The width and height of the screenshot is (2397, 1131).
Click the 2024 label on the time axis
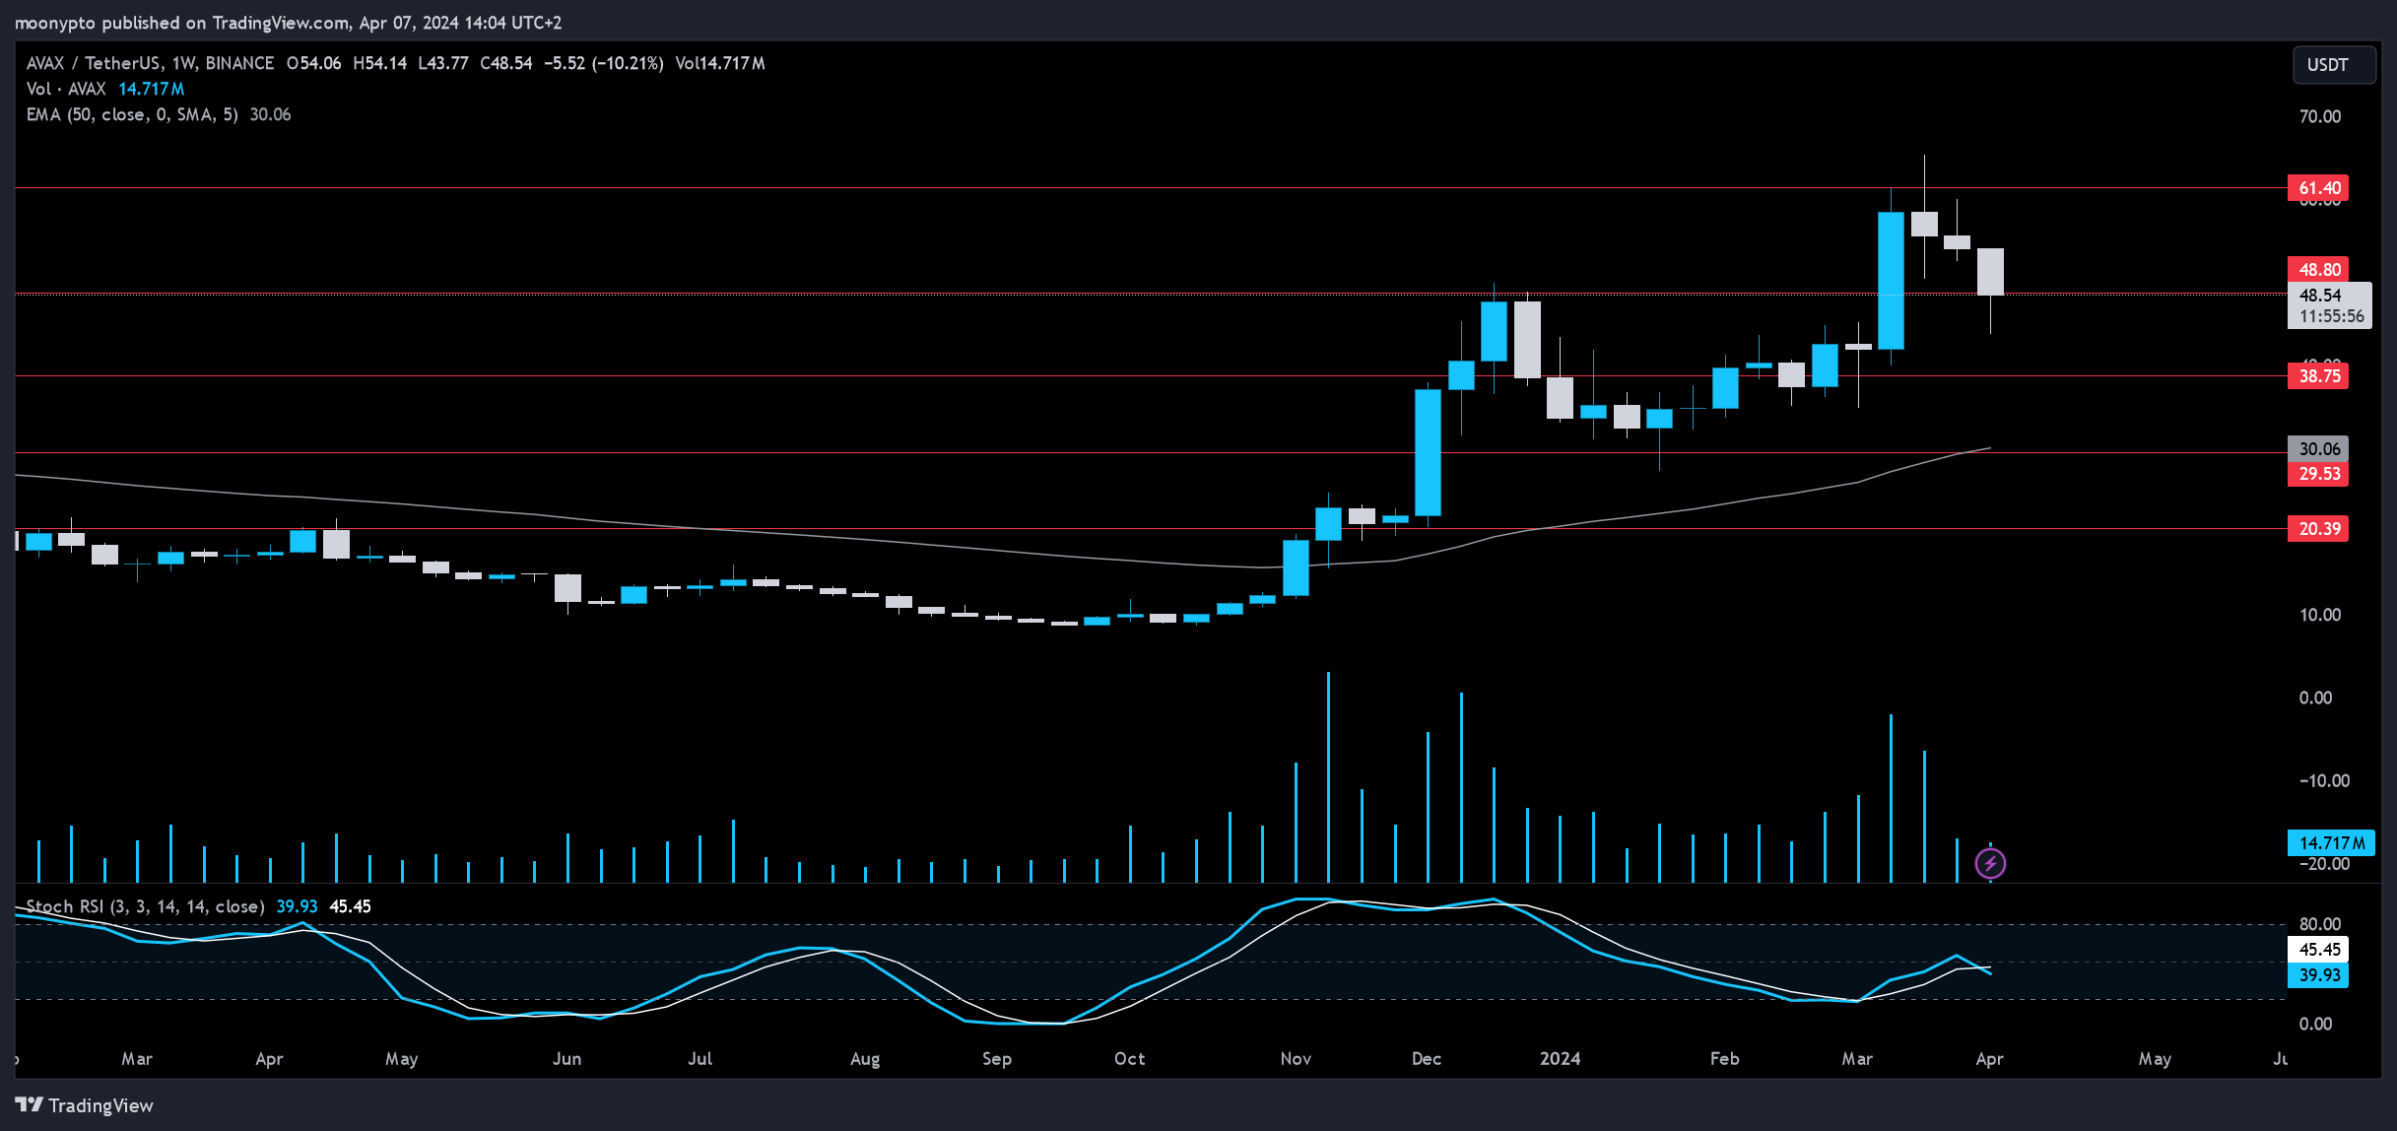(x=1560, y=1059)
